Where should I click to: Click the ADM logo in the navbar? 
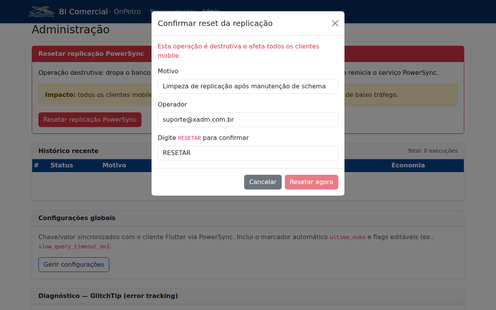(x=41, y=12)
